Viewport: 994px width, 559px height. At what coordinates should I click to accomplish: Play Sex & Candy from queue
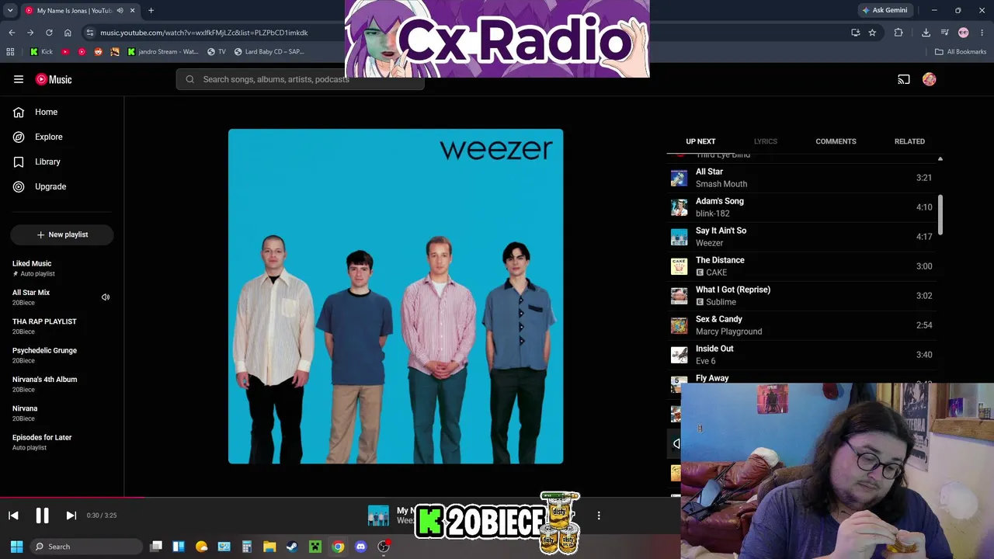[x=801, y=325]
